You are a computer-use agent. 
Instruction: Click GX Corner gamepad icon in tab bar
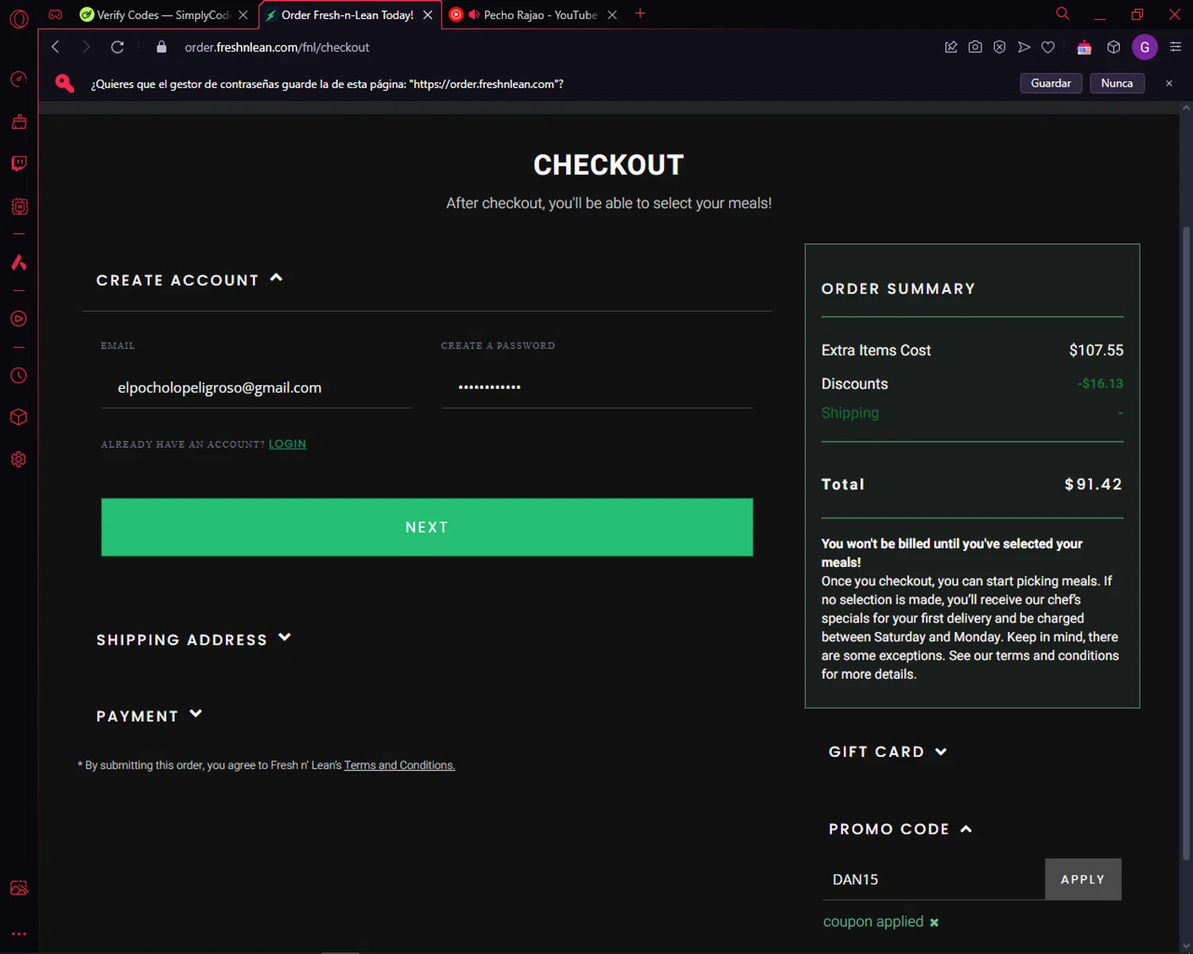pyautogui.click(x=56, y=14)
